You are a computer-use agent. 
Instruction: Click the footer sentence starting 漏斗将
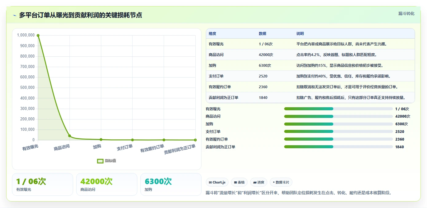point(299,193)
